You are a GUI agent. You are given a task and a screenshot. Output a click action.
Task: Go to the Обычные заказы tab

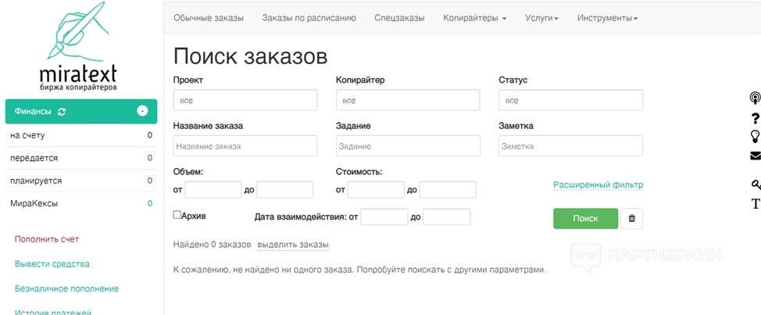(209, 18)
